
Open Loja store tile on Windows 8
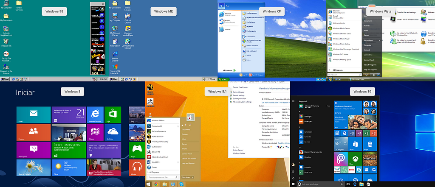tap(113, 114)
